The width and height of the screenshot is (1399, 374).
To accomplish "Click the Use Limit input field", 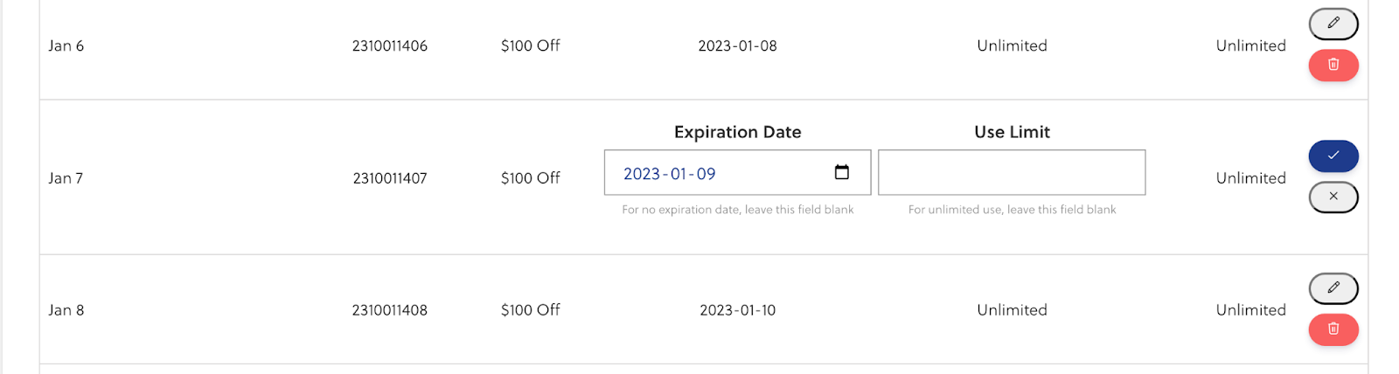I will point(1012,172).
